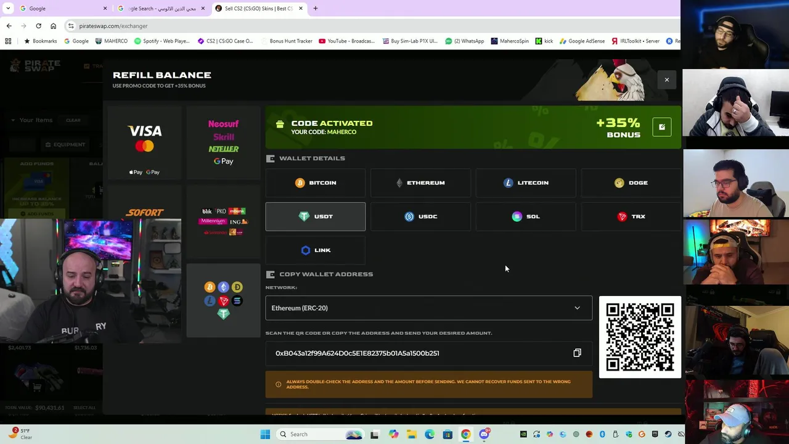Image resolution: width=789 pixels, height=444 pixels.
Task: View site information icon in address bar
Action: 72,26
